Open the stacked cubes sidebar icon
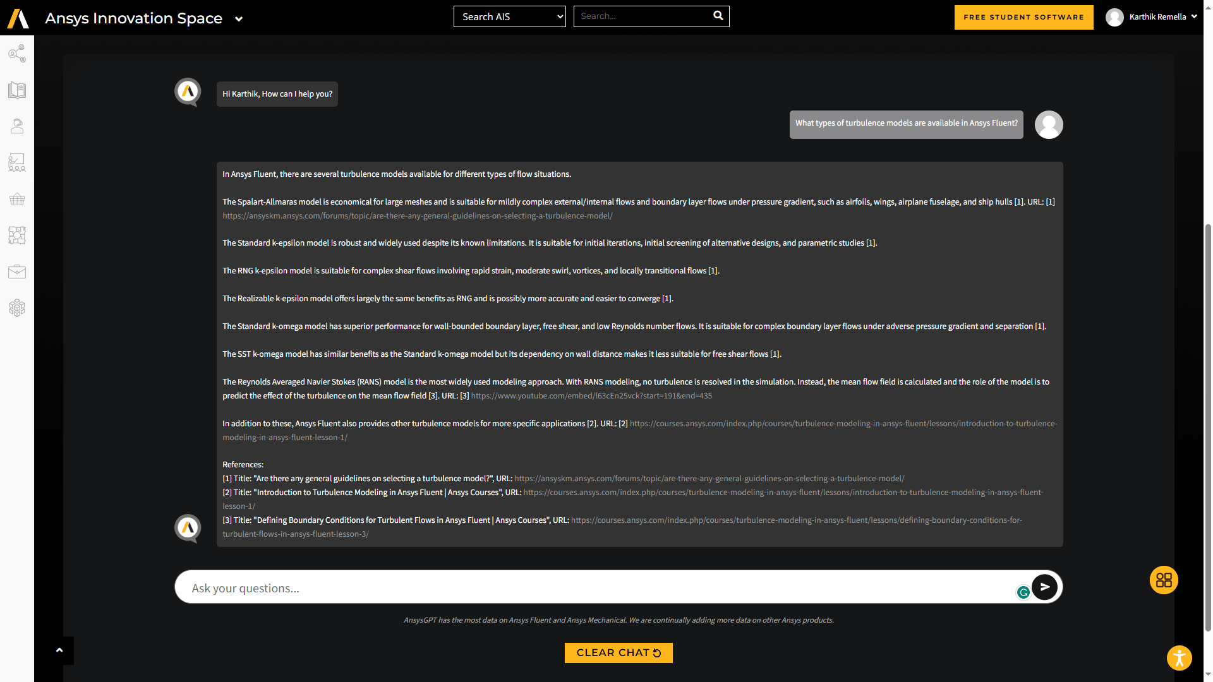Viewport: 1213px width, 682px height. click(x=17, y=308)
